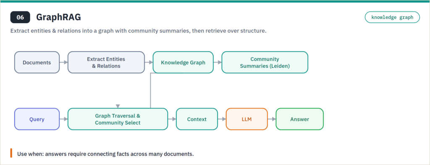Click the knowledge graph tag pill
The width and height of the screenshot is (430, 165).
point(392,17)
